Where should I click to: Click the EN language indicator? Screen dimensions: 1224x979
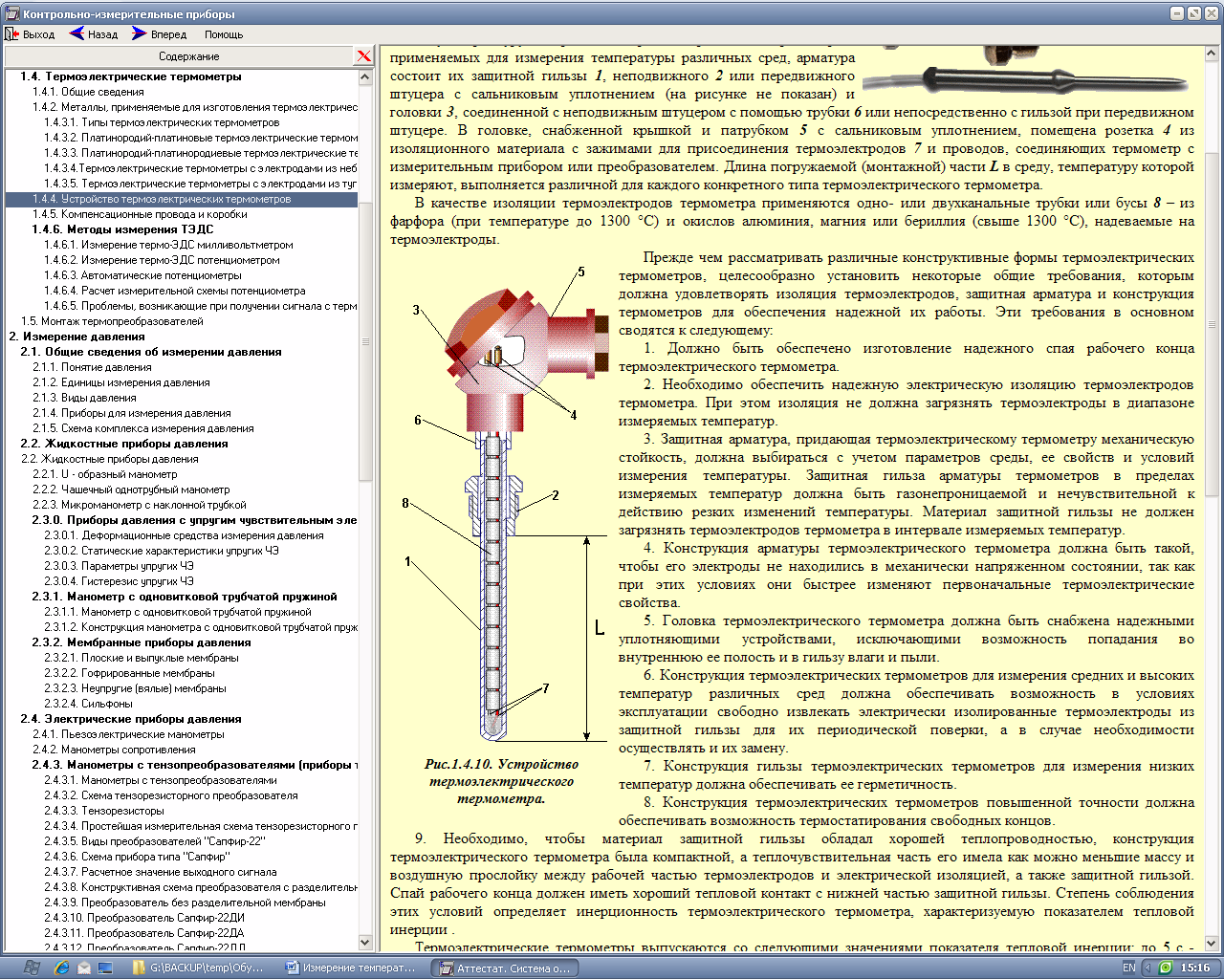(1129, 968)
